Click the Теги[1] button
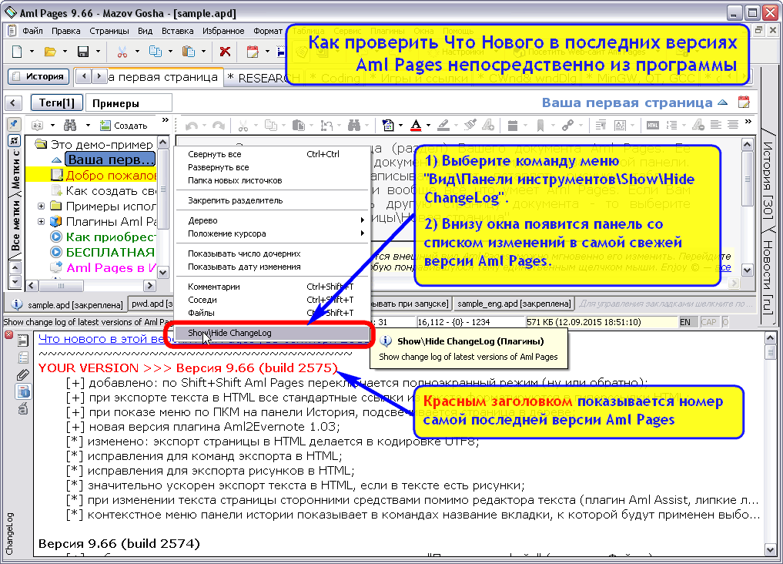This screenshot has height=564, width=783. (x=56, y=103)
